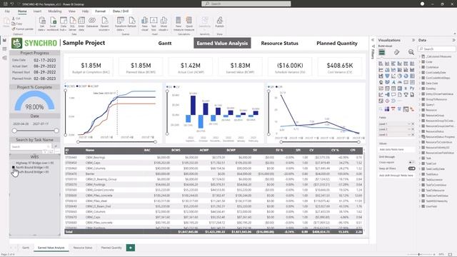Image resolution: width=457 pixels, height=257 pixels.
Task: Switch to Data view in sidebar
Action: (4, 49)
